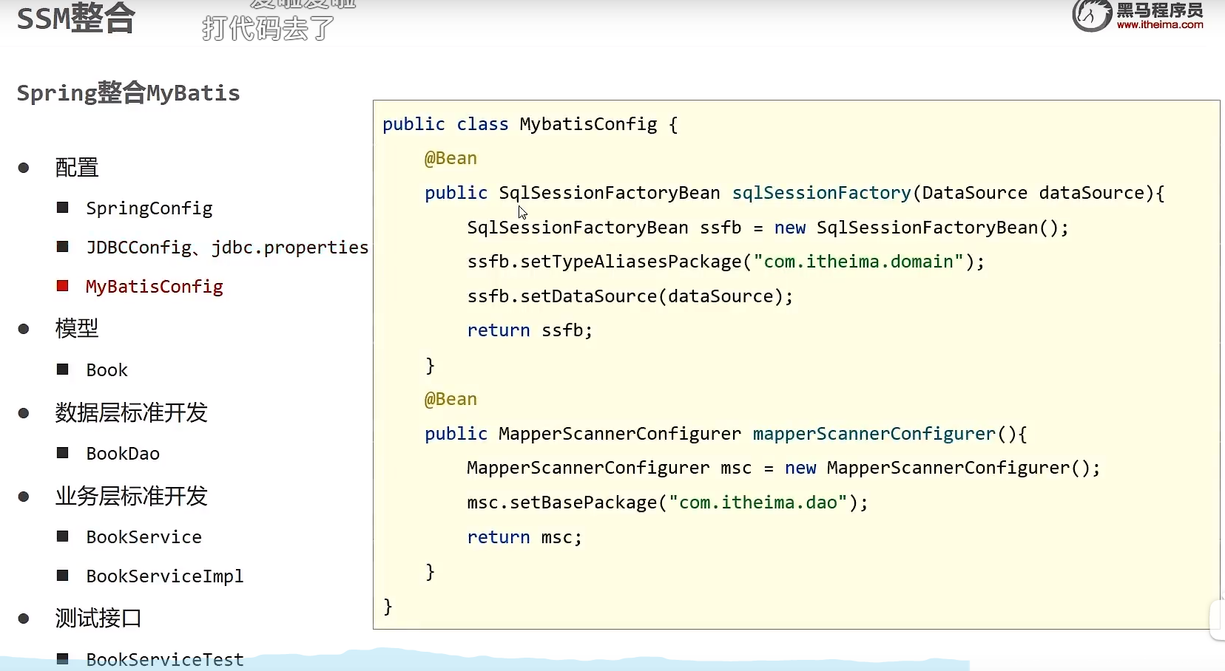Click the return msc; statement
The width and height of the screenshot is (1225, 671).
tap(524, 537)
